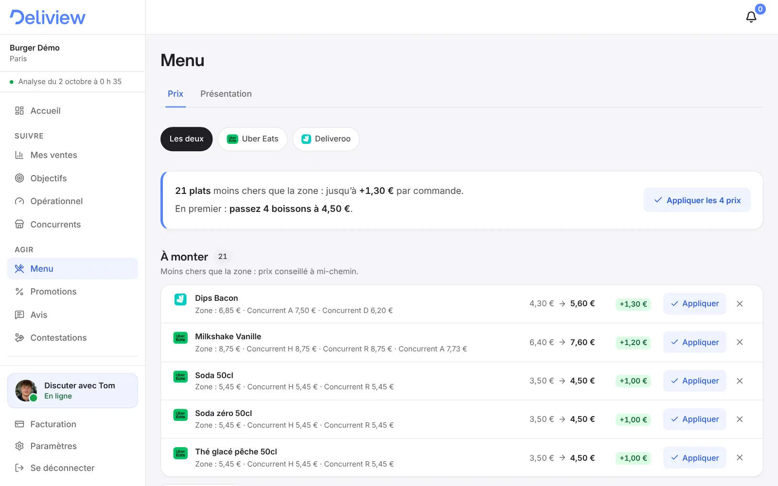Screen dimensions: 778x486
Task: Dismiss the Soda zéro 50cl suggestion
Action: coord(740,419)
